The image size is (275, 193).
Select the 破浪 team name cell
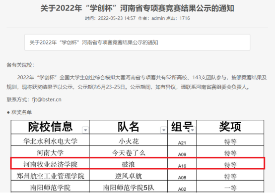[129, 163]
